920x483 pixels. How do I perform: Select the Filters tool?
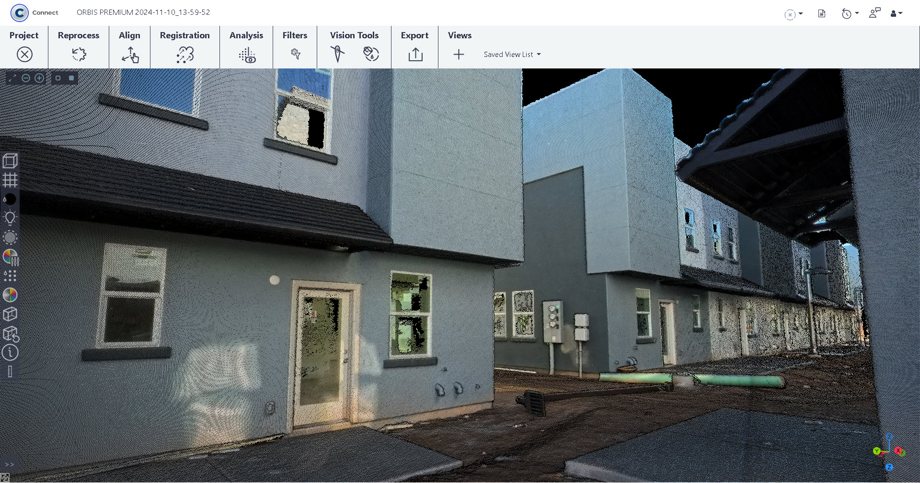[295, 54]
